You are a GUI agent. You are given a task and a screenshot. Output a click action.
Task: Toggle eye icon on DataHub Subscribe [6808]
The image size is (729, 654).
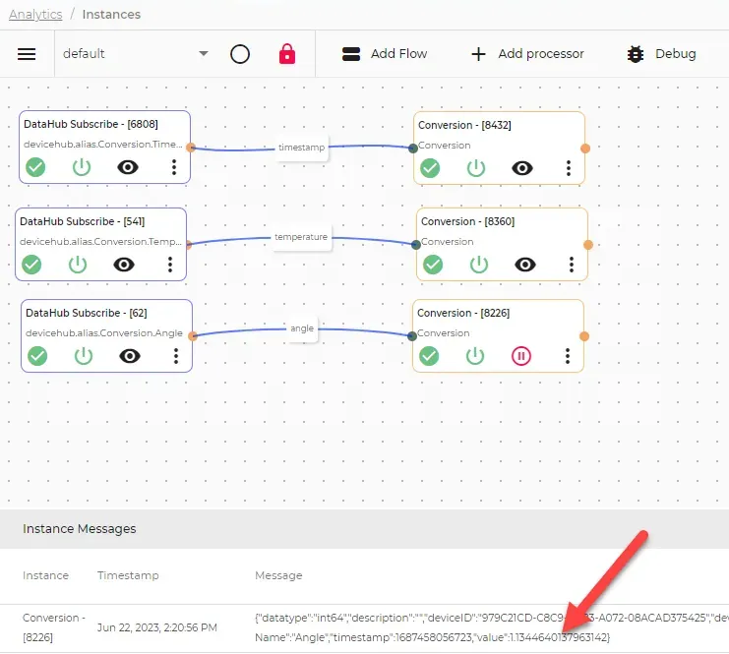coord(128,167)
